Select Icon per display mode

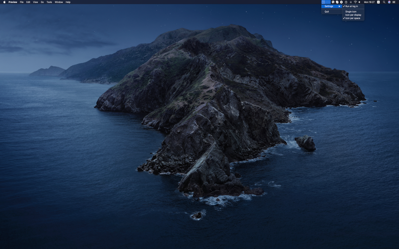click(353, 15)
